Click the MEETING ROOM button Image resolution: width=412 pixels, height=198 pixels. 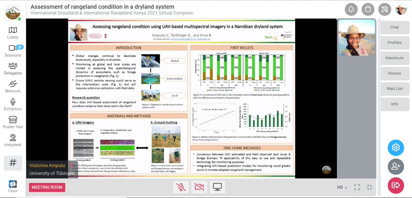pos(47,187)
